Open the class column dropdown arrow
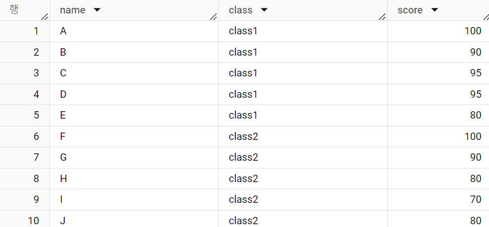Screen dimensions: 489x227 point(264,10)
